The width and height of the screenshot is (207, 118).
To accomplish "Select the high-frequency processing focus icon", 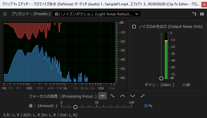I will click(143, 96).
